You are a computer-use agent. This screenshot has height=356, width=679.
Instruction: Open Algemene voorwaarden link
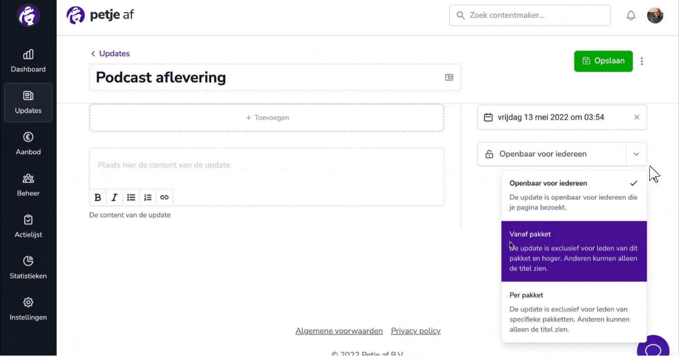click(x=339, y=331)
